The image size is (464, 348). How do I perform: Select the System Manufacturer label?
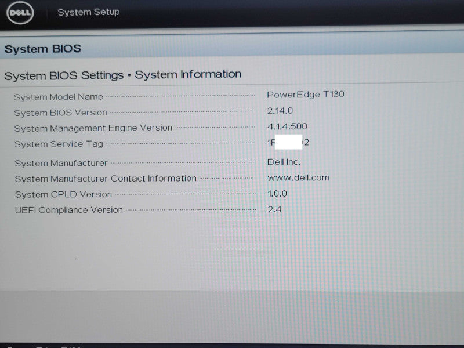61,163
